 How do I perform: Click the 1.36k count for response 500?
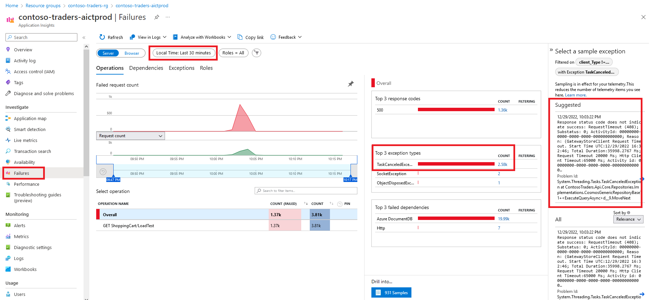pyautogui.click(x=502, y=110)
